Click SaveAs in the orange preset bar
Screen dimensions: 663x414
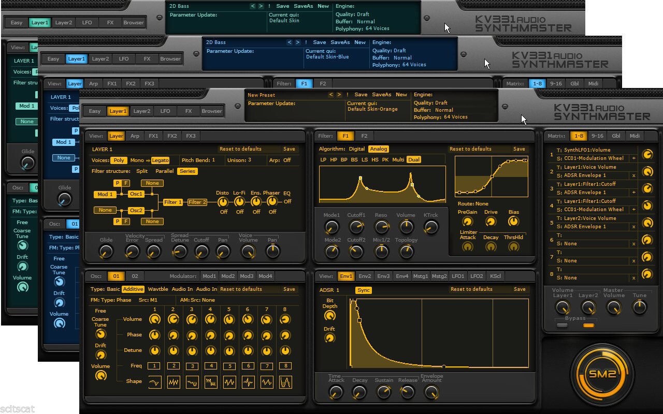381,95
